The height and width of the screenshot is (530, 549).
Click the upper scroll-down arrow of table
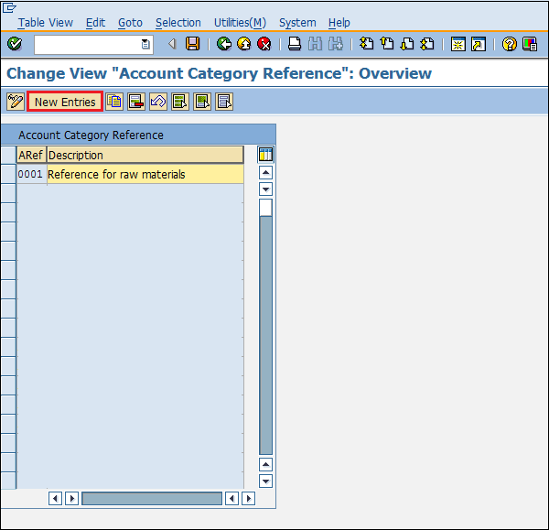(x=265, y=189)
